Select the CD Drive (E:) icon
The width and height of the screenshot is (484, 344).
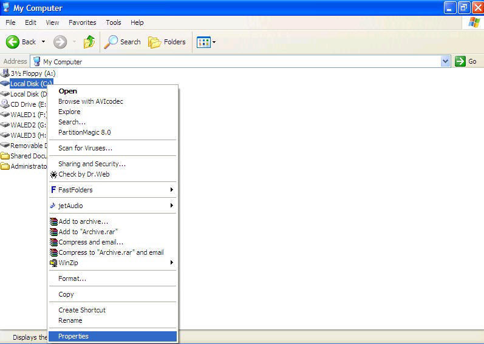(5, 104)
